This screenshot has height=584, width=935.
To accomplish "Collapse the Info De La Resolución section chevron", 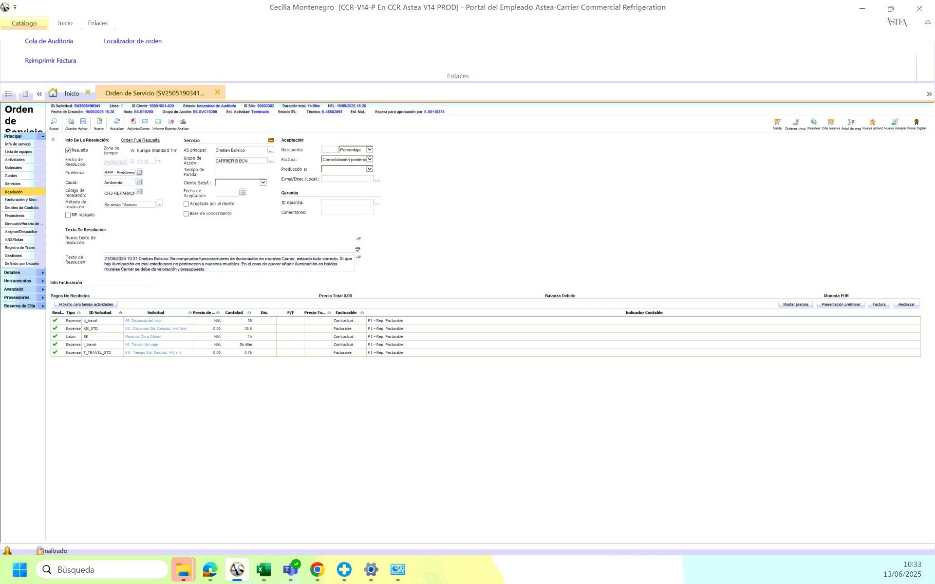I will [x=53, y=140].
